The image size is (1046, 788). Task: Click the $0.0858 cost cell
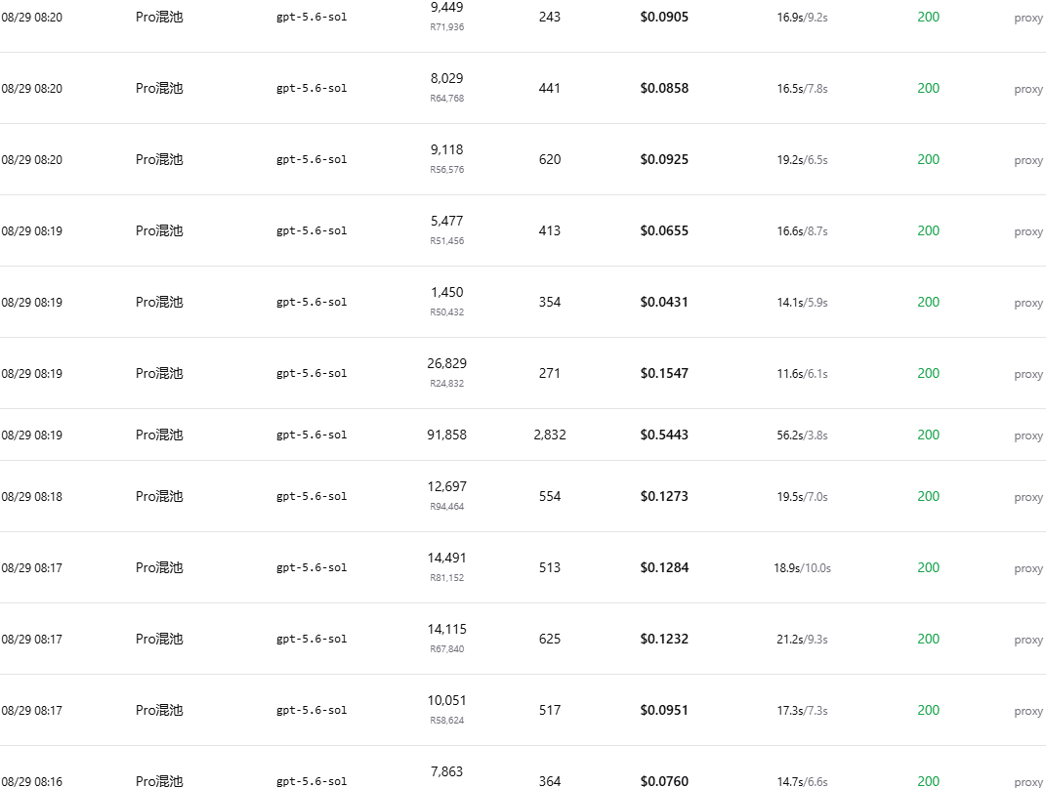coord(664,88)
